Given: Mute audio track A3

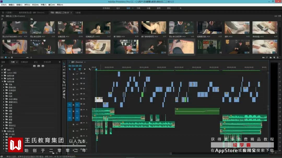Looking at the screenshot, I should pos(84,123).
